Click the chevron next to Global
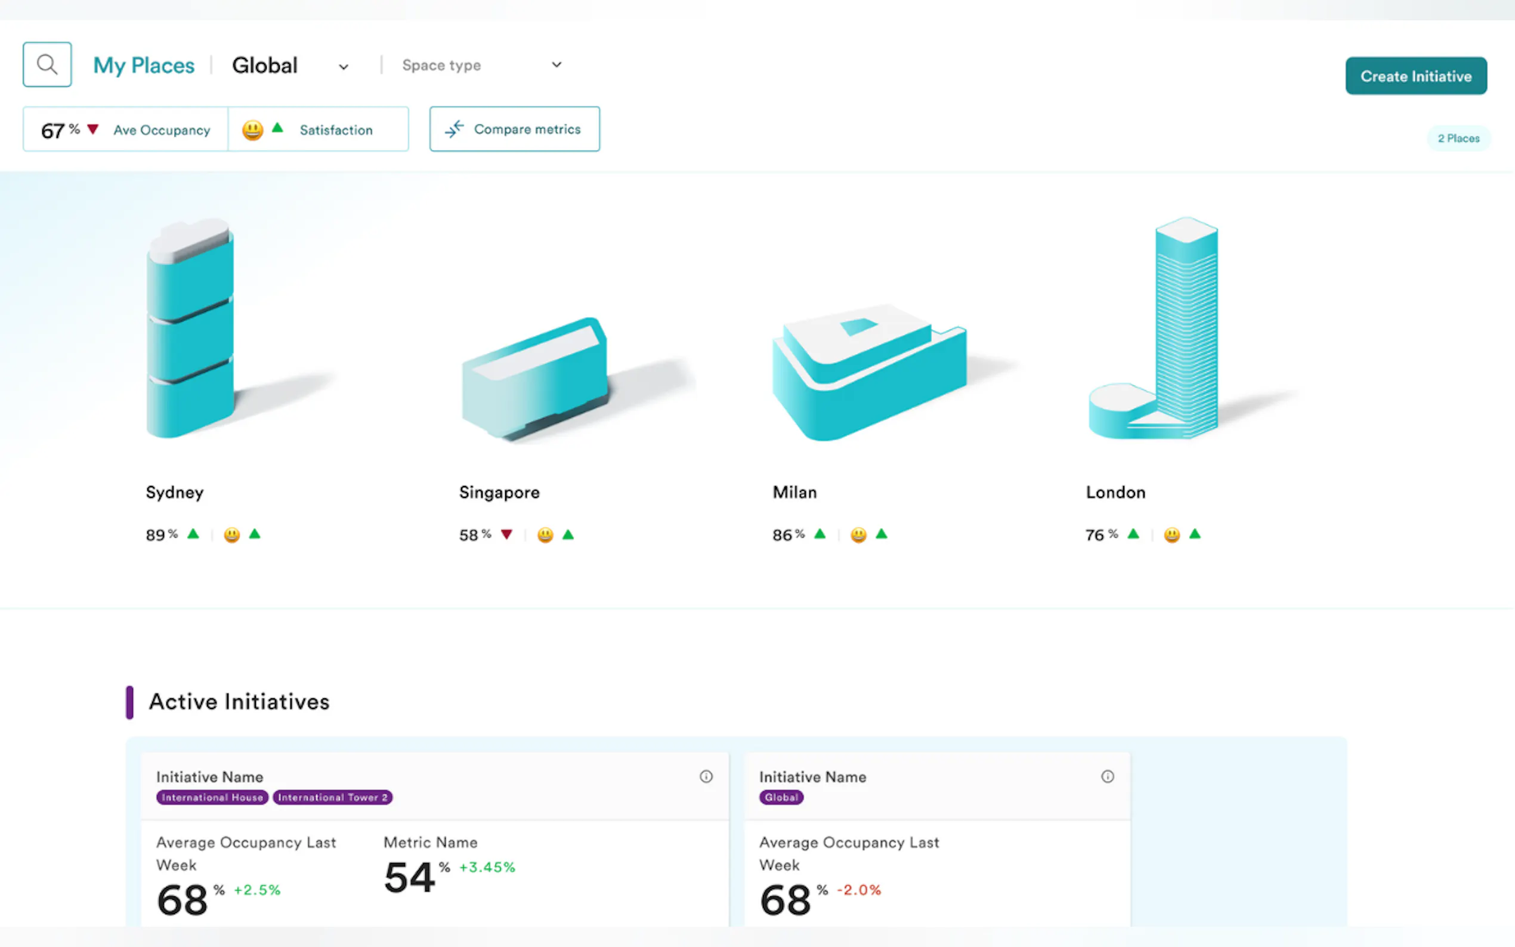The width and height of the screenshot is (1515, 947). coord(343,67)
